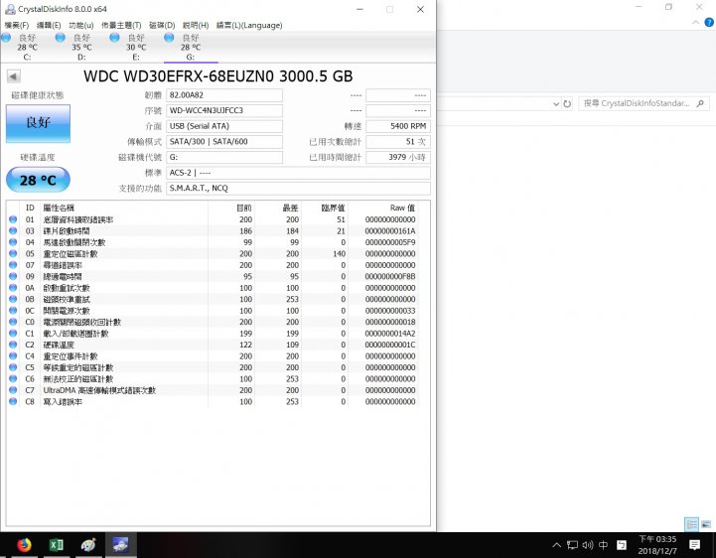Click the Raw 值 column header
The height and width of the screenshot is (558, 716).
[402, 208]
